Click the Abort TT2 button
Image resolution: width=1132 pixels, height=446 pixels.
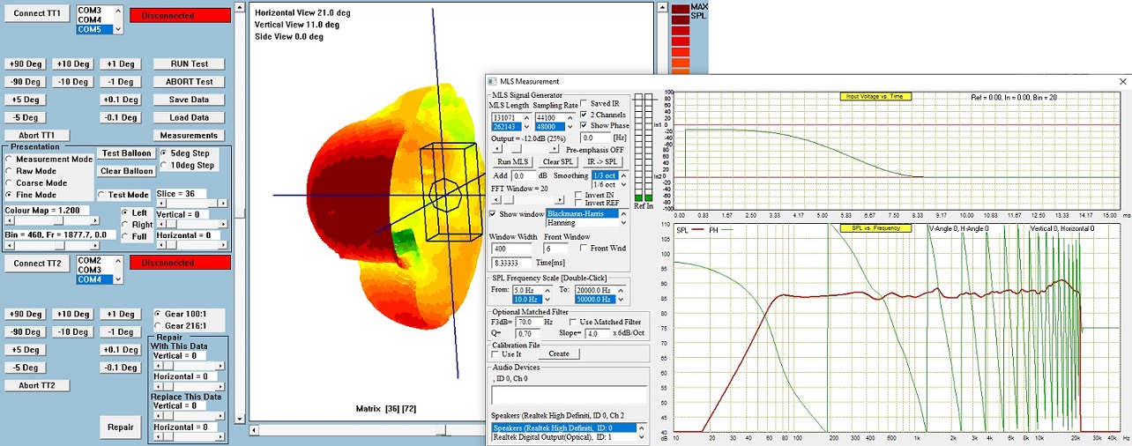tap(36, 385)
